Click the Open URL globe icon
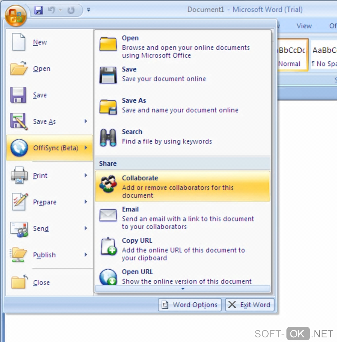Image resolution: width=337 pixels, height=342 pixels. [108, 277]
